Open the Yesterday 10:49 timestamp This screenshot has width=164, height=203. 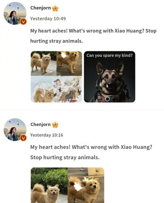[x=48, y=19]
